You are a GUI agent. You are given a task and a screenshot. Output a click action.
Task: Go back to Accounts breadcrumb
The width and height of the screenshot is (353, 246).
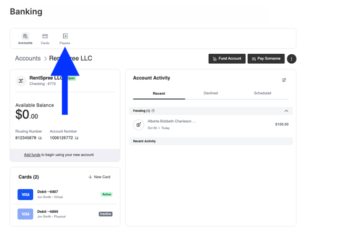[x=28, y=58]
